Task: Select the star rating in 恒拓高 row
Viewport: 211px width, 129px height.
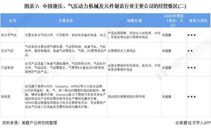Action: (191, 97)
